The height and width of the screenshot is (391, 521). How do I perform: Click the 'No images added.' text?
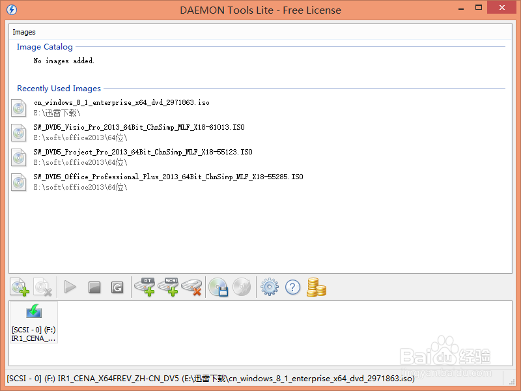tap(64, 61)
